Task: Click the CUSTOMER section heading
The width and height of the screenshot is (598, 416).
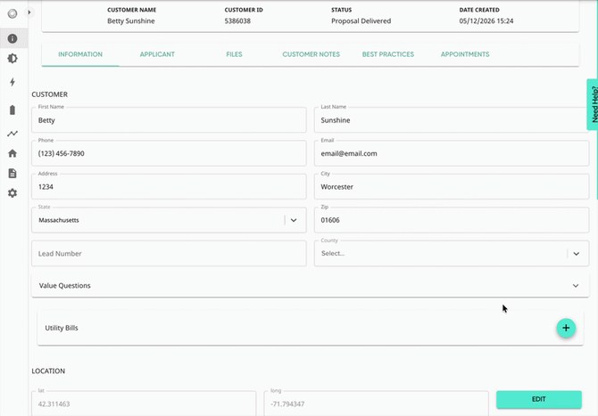Action: pos(50,94)
